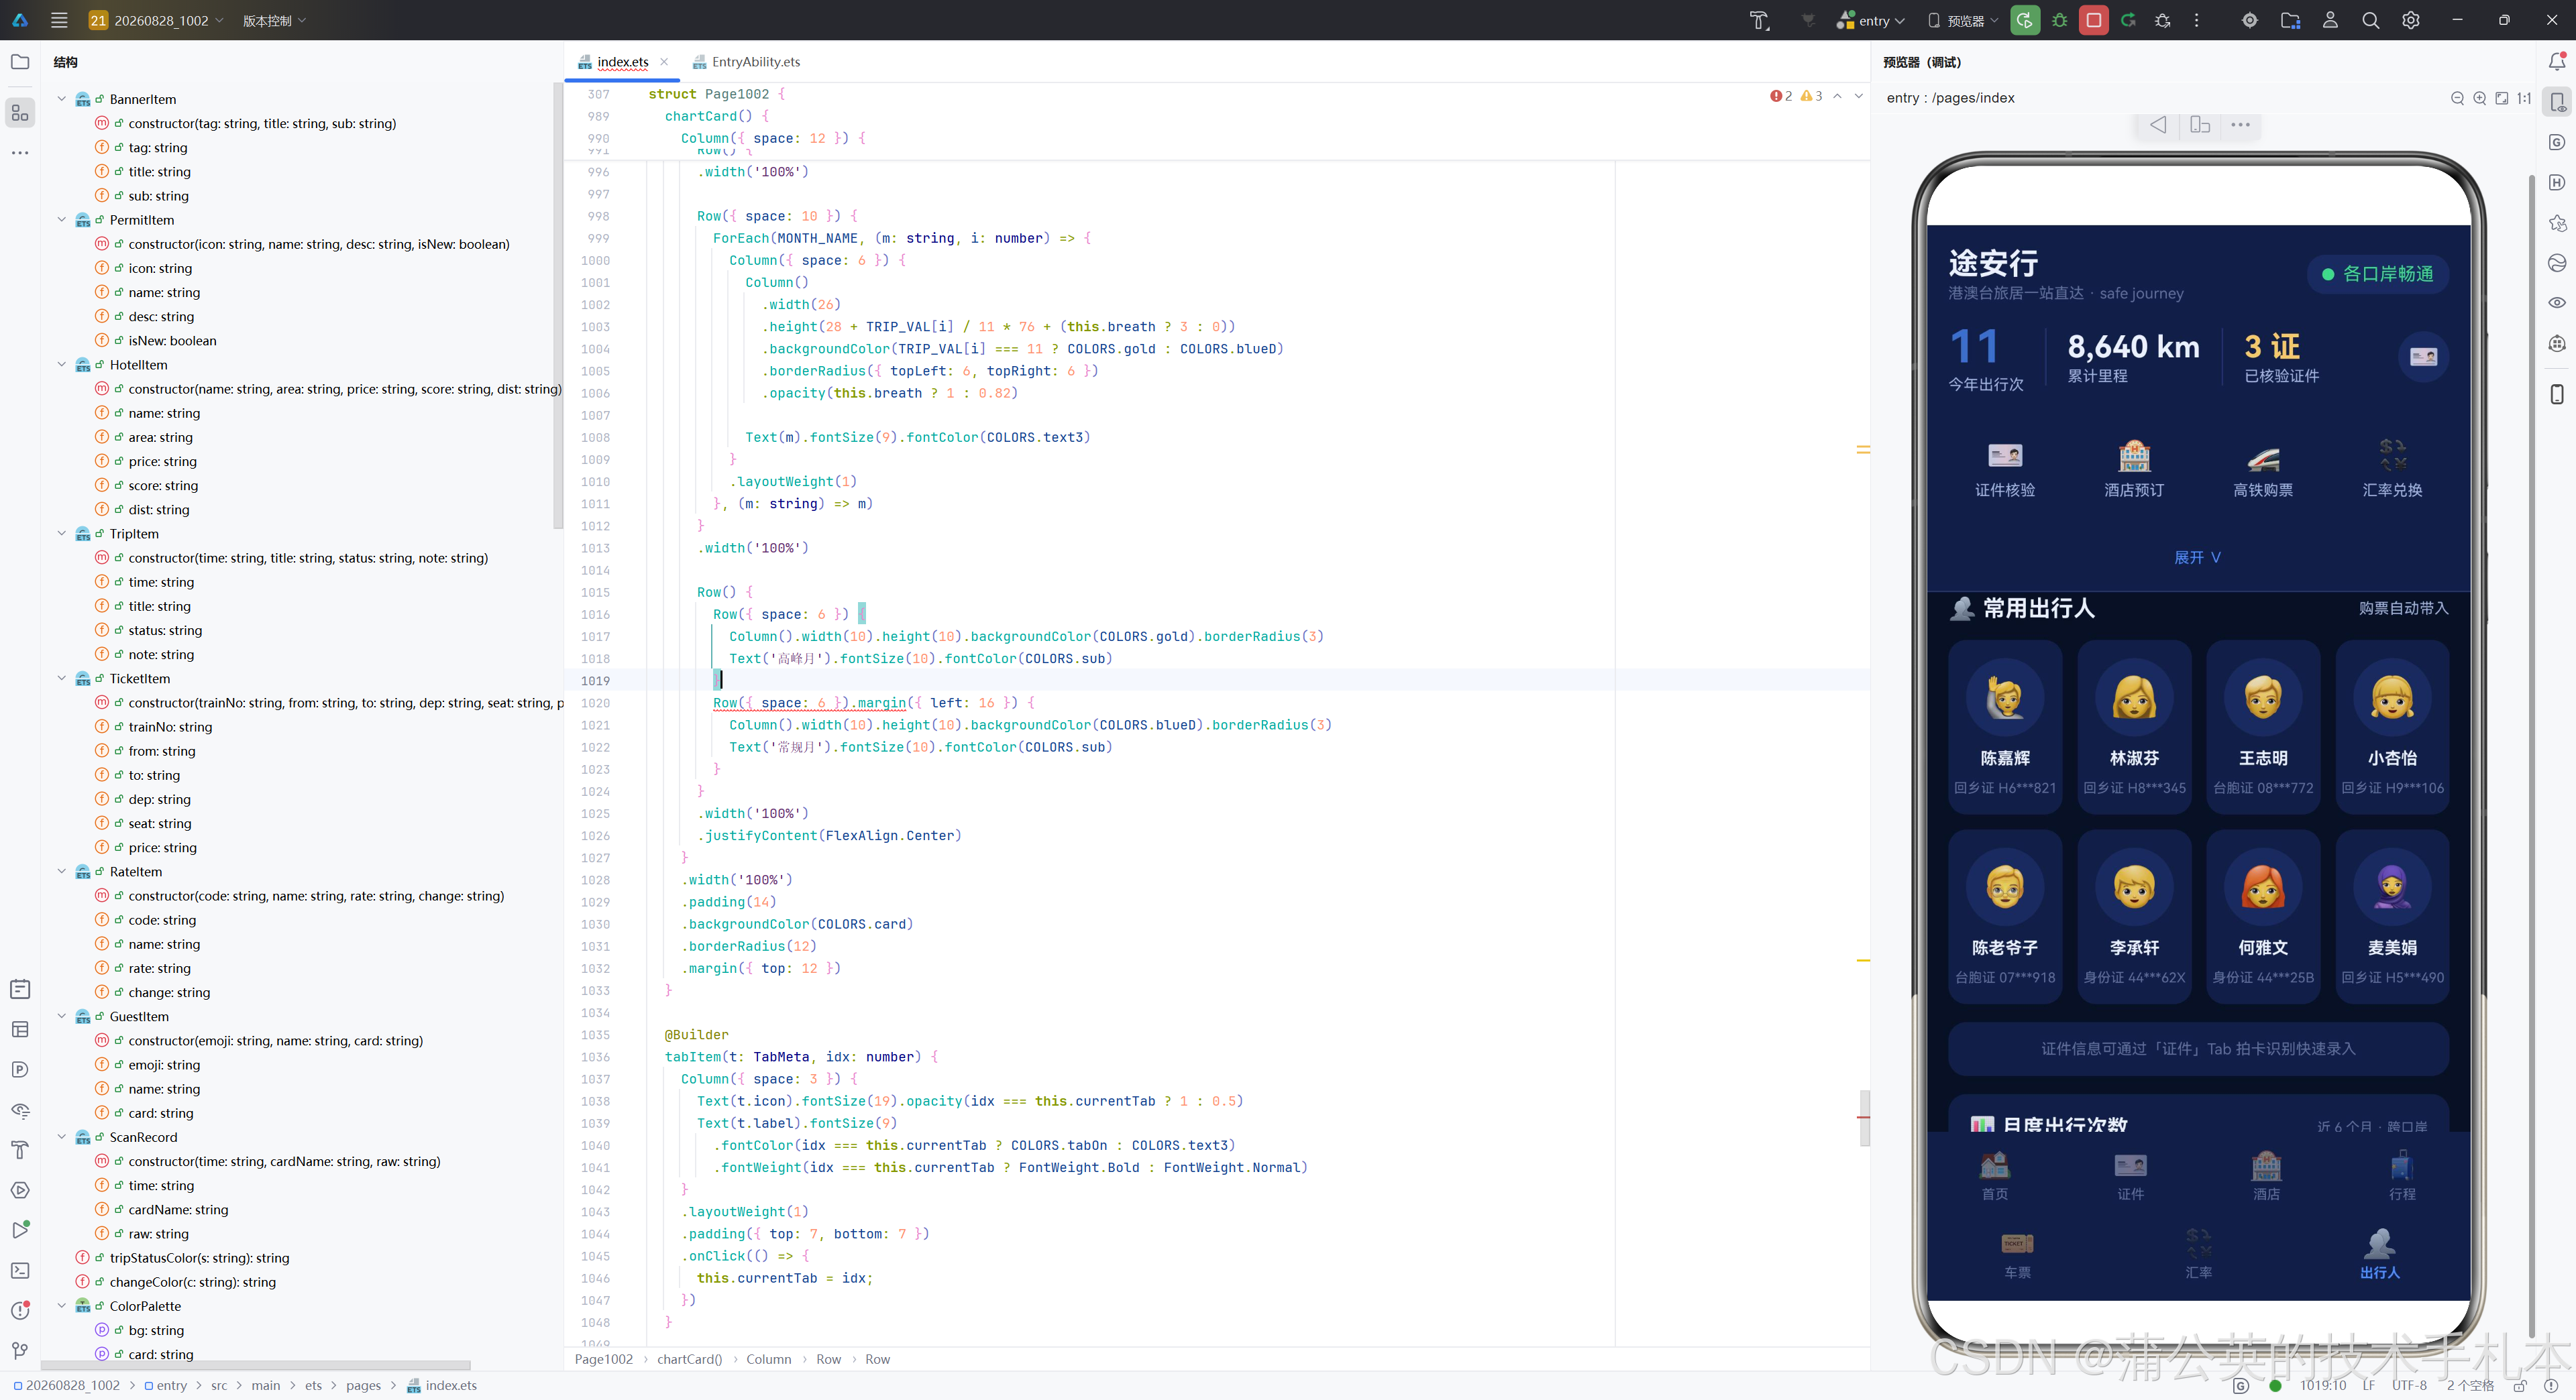Open search everywhere magnifier
Image resolution: width=2576 pixels, height=1400 pixels.
(2370, 20)
